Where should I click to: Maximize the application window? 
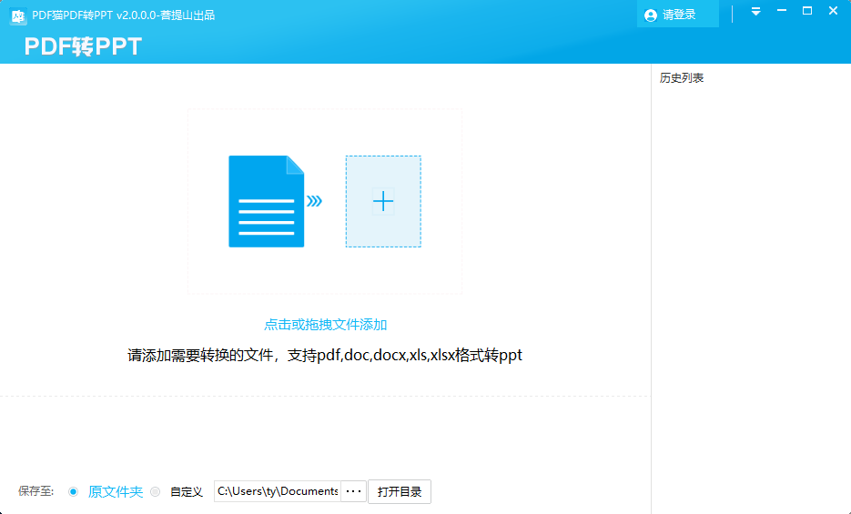(806, 11)
